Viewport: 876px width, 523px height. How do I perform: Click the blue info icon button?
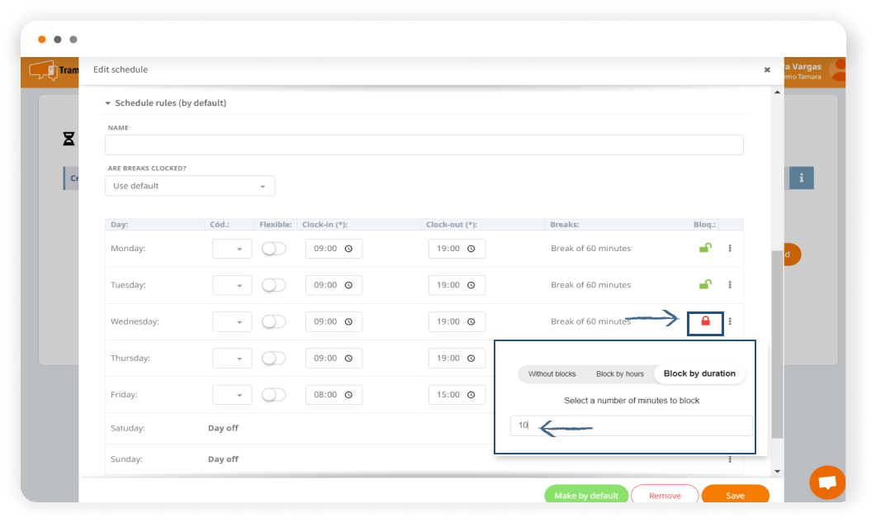tap(801, 178)
